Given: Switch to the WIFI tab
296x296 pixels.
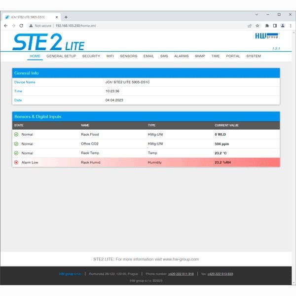Looking at the screenshot, I should 110,56.
